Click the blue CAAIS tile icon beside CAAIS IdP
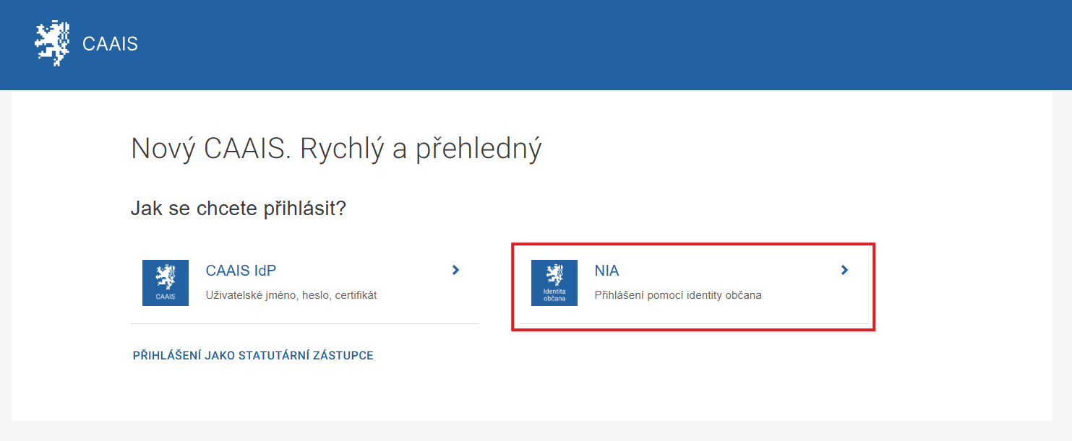1072x441 pixels. (x=166, y=283)
